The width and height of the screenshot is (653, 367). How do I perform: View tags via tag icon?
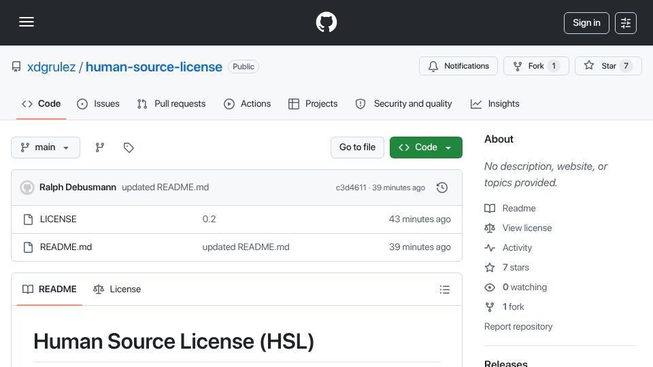click(129, 147)
